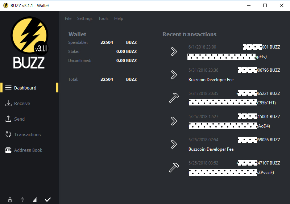
Task: Click the arrow icon of 5/25/2018 12:27 transaction
Action: point(174,121)
